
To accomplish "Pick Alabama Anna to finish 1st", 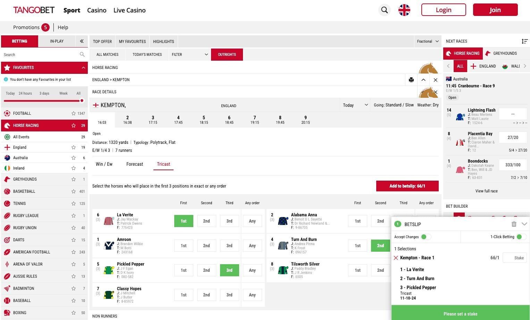I will pyautogui.click(x=357, y=221).
